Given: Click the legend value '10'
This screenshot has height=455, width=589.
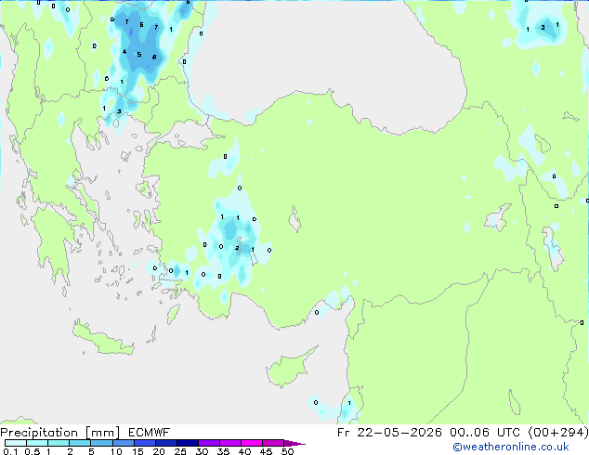Looking at the screenshot, I should click(116, 451).
